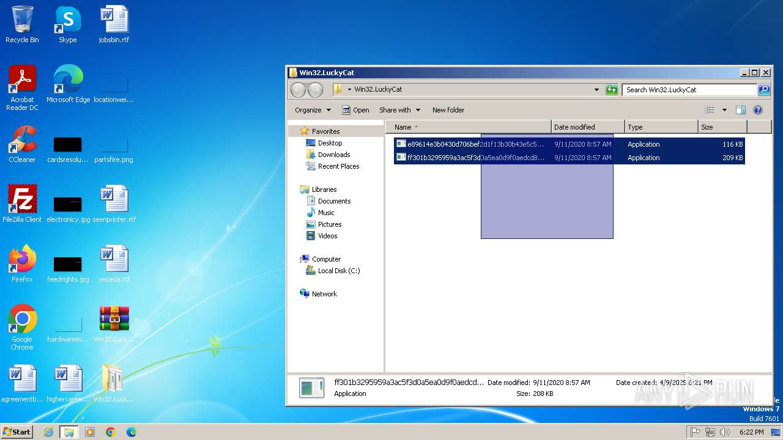Viewport: 783px width, 440px height.
Task: Open Internet Explorer from taskbar
Action: 48,432
